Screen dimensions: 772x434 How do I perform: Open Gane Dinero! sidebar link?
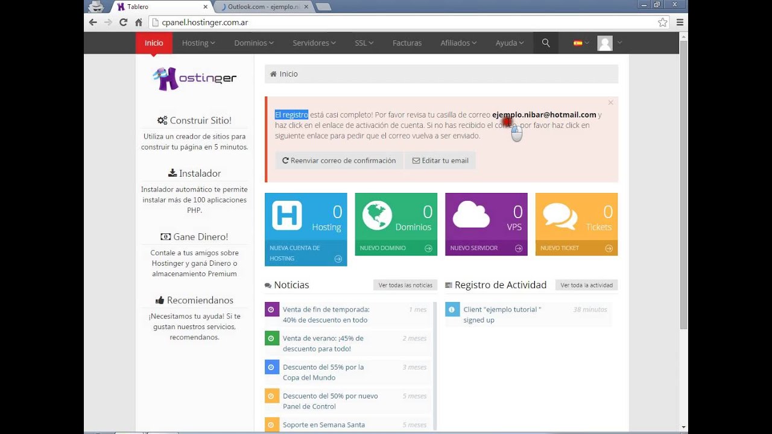(x=194, y=237)
